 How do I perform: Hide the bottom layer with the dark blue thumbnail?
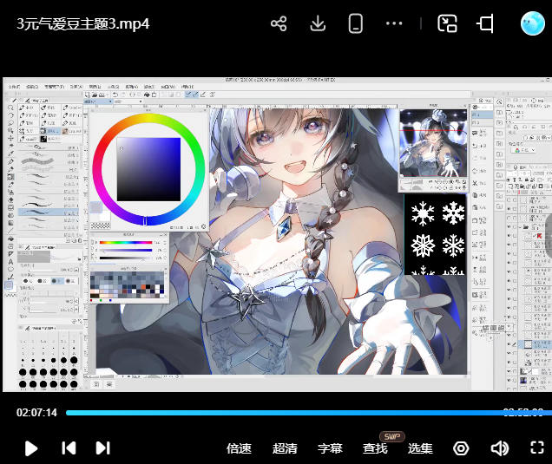click(509, 380)
